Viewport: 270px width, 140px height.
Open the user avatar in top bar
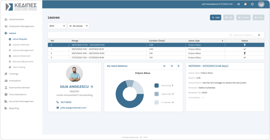tap(261, 4)
